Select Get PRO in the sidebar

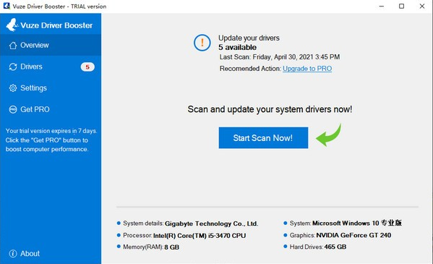[51, 109]
